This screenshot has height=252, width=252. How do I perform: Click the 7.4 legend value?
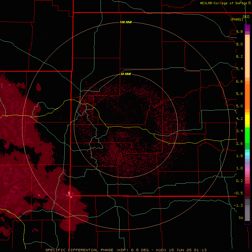pyautogui.click(x=239, y=69)
